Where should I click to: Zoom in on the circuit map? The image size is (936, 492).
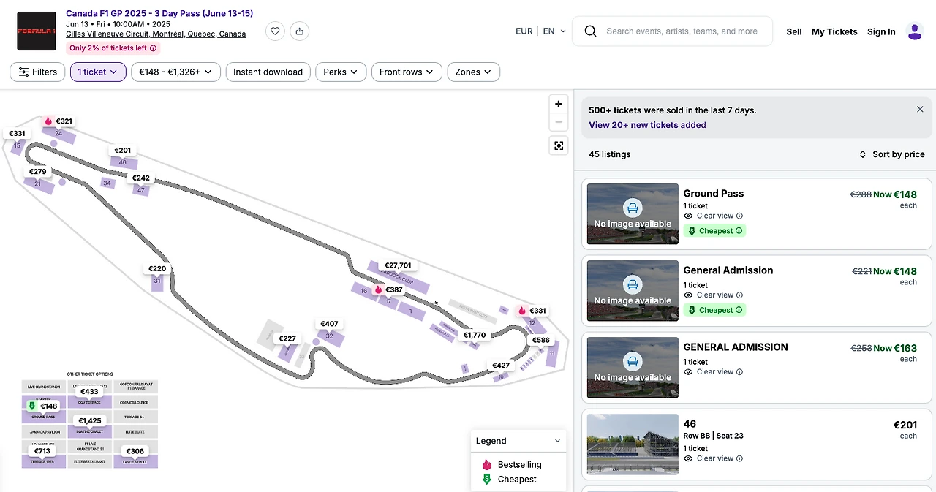coord(559,104)
